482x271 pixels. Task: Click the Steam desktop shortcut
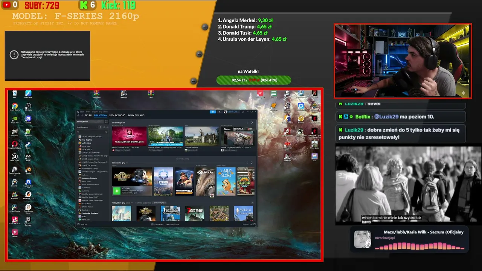[28, 145]
